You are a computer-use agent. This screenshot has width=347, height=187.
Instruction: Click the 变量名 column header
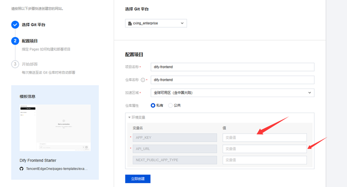tap(138, 128)
